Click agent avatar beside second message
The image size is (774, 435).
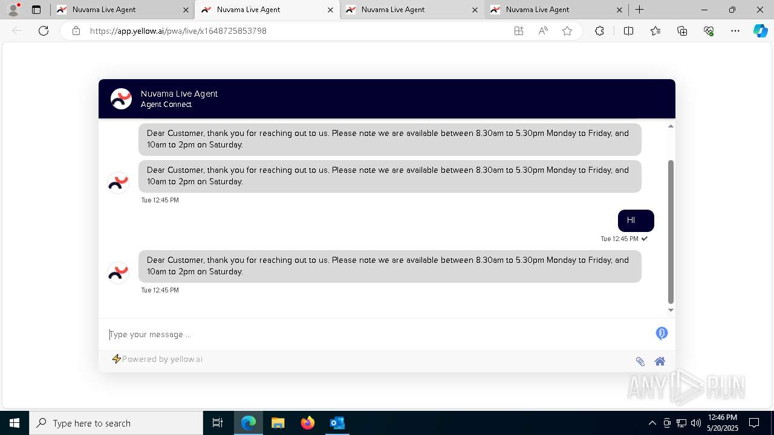click(118, 182)
